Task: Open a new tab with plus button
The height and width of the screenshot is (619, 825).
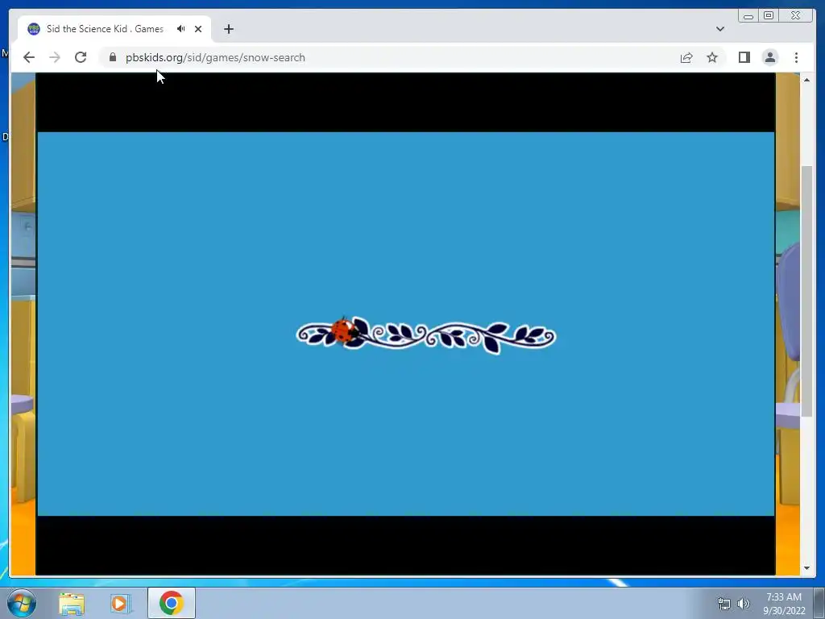Action: 228,29
